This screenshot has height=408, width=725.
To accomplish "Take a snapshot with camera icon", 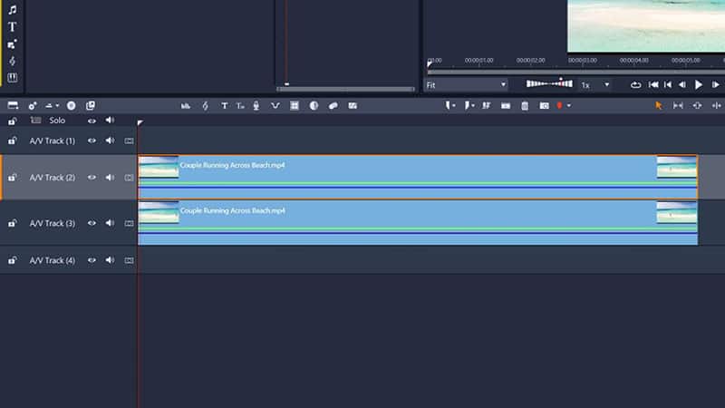I will (545, 106).
